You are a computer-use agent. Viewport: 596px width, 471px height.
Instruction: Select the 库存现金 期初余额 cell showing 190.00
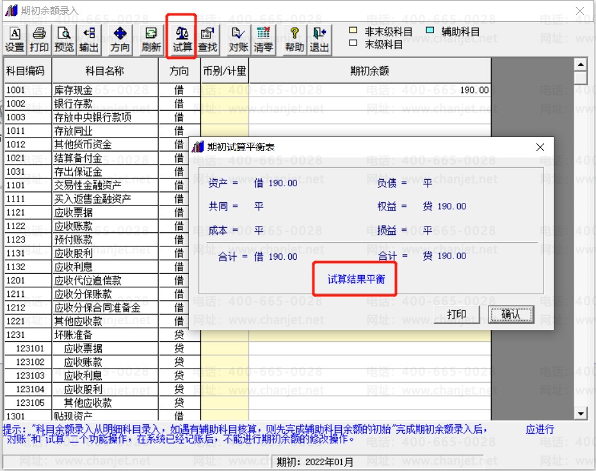pyautogui.click(x=369, y=90)
